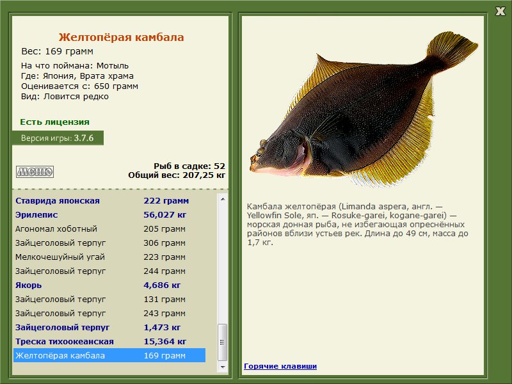The width and height of the screenshot is (512, 384).
Task: Click the Общий вес: 207,25 кг text
Action: coord(177,175)
